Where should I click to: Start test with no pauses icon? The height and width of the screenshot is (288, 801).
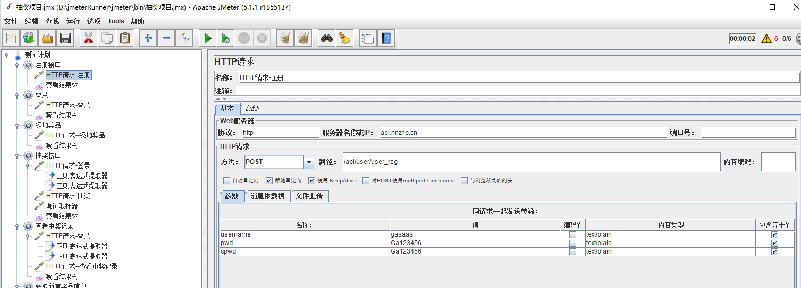(x=226, y=38)
